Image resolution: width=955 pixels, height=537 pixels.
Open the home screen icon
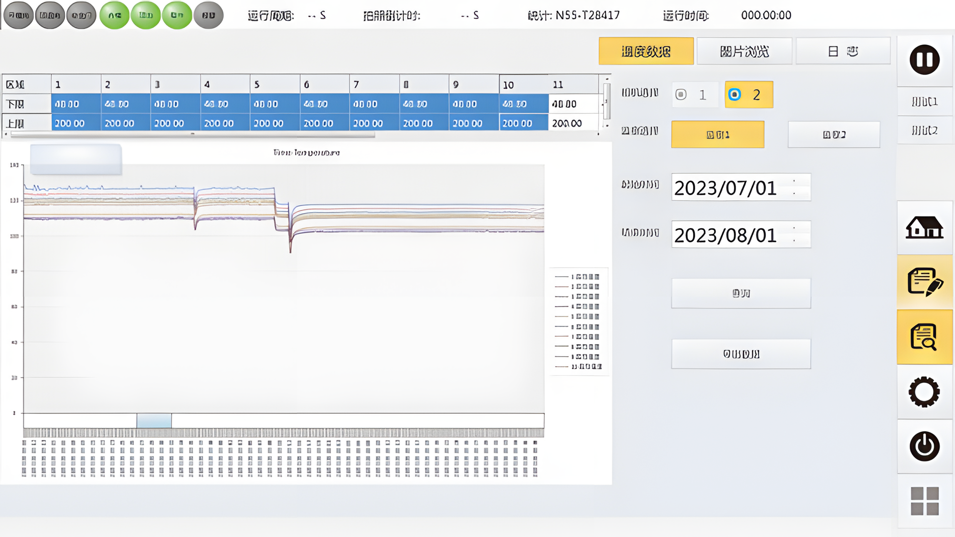point(924,228)
